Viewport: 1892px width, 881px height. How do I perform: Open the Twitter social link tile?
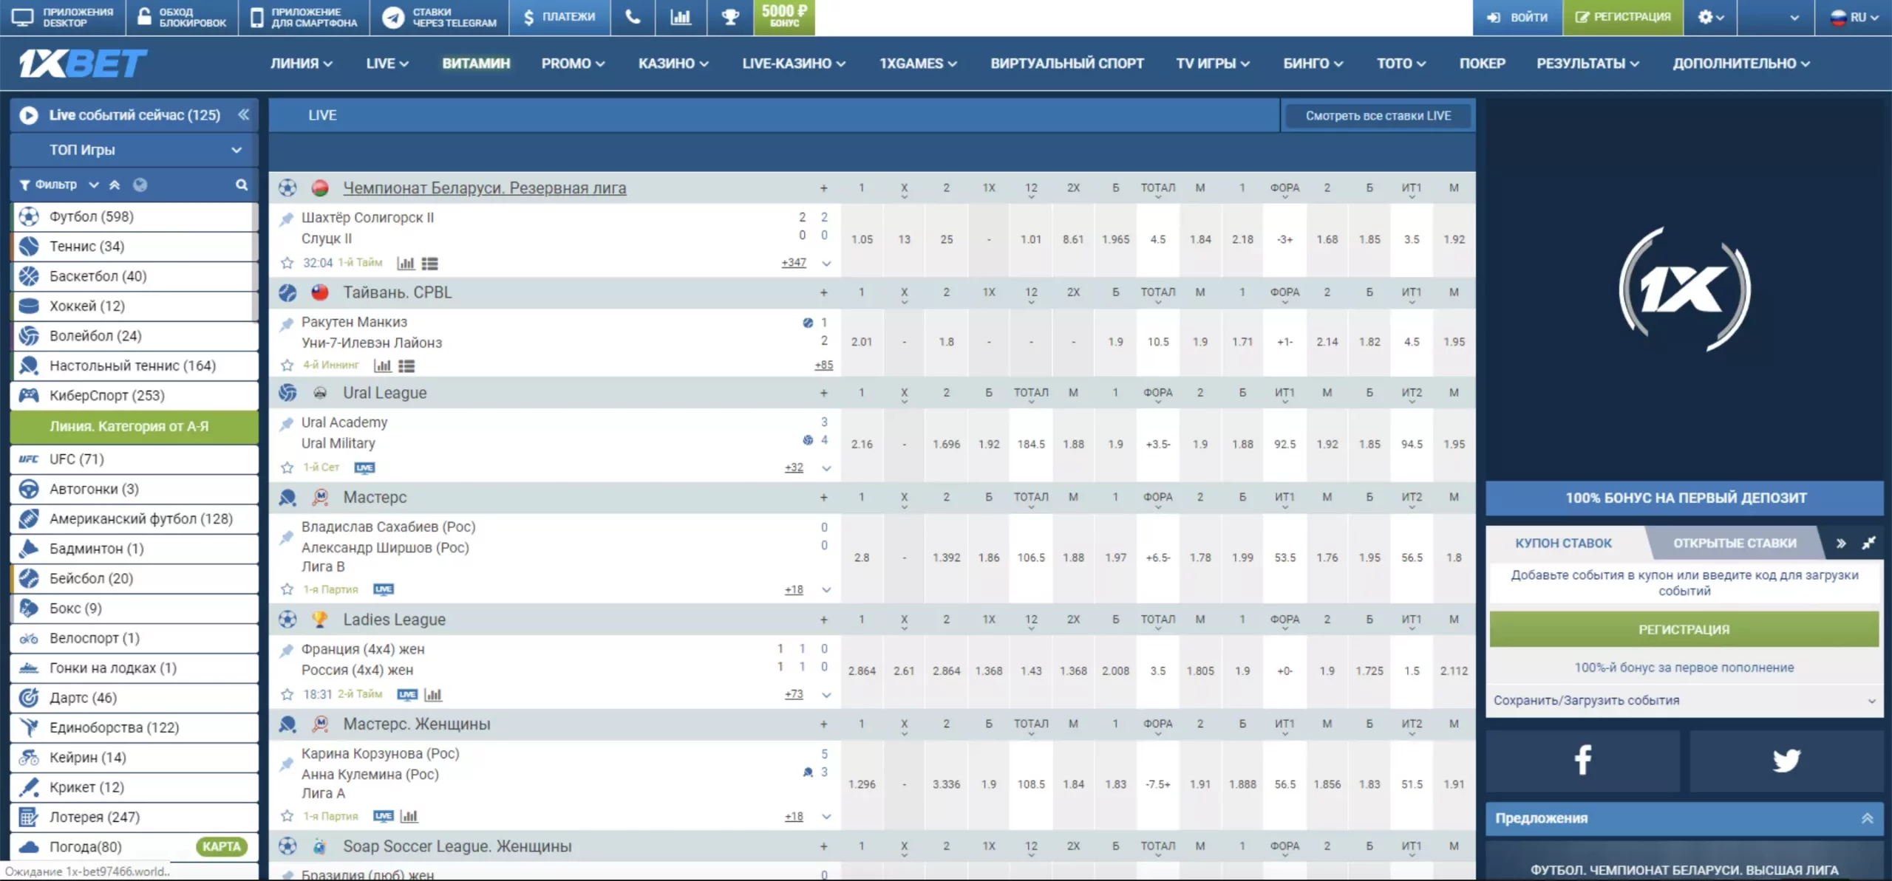[1786, 760]
